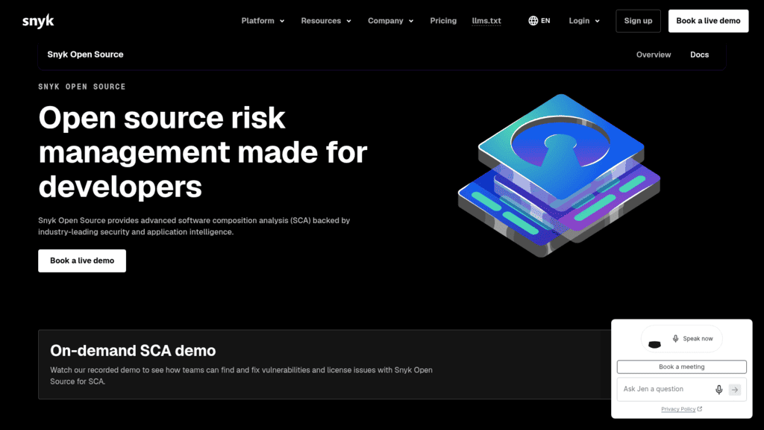
Task: Click Book a meeting in the chat widget
Action: pos(681,367)
